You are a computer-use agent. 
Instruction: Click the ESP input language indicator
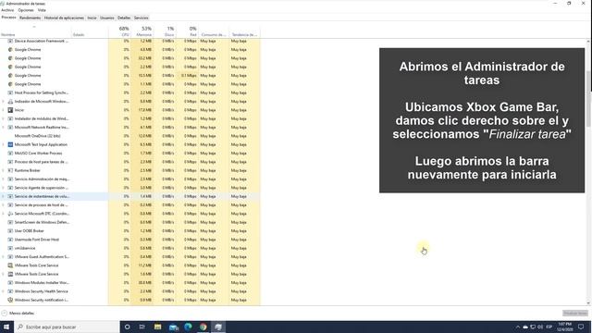pos(549,327)
